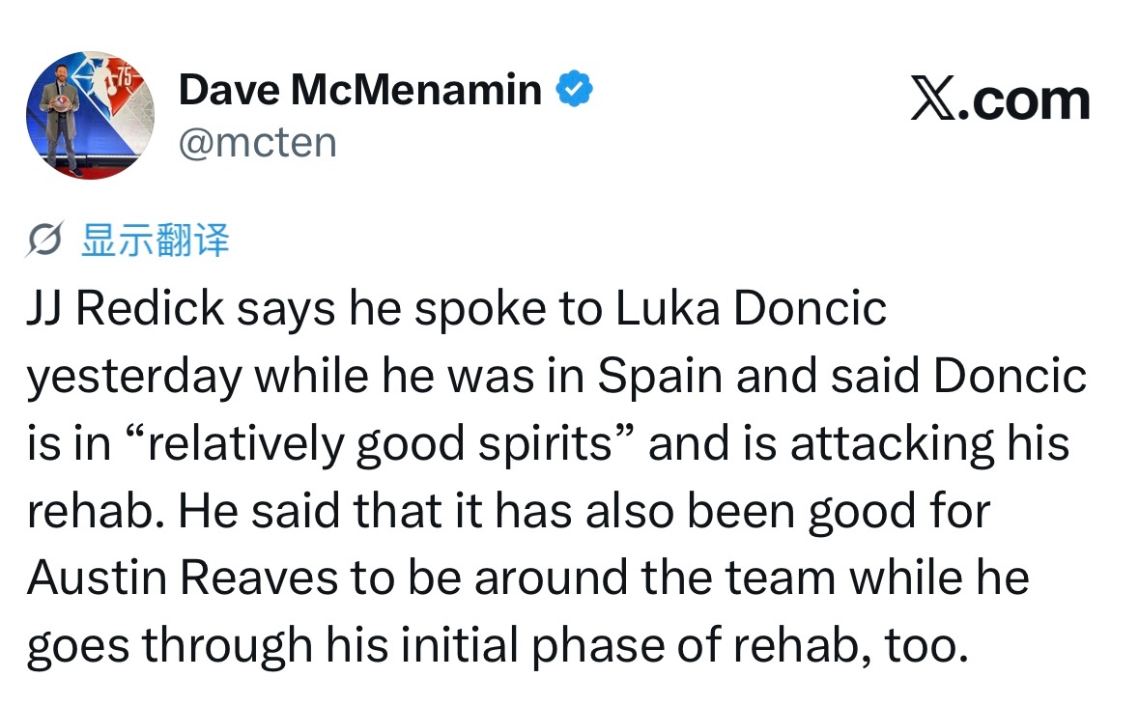This screenshot has width=1139, height=706.
Task: Click the ".com" watermark text
Action: click(x=1024, y=99)
